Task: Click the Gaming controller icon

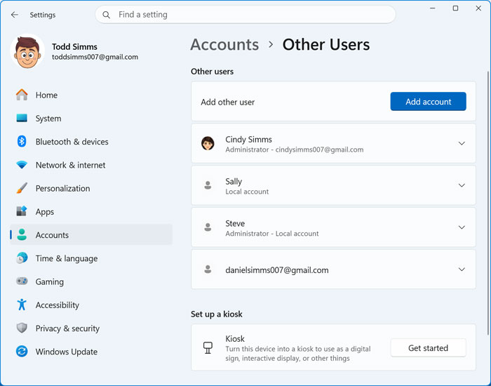Action: click(x=22, y=281)
